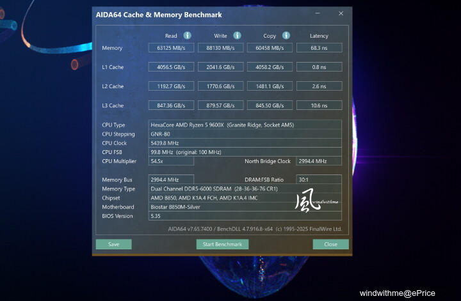This screenshot has height=301, width=461.
Task: Click the Copy column header
Action: (270, 36)
